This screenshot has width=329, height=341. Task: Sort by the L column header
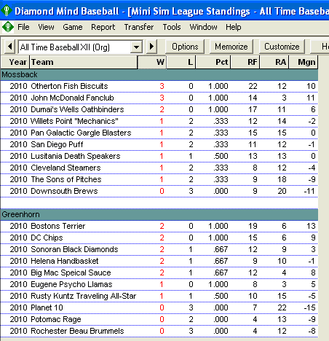click(x=181, y=62)
